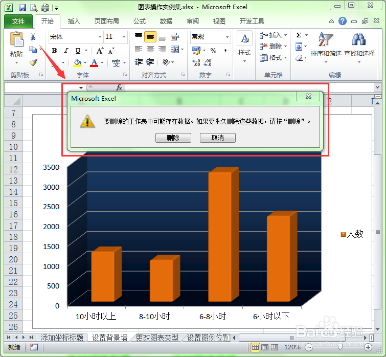386x357 pixels.
Task: Click the Format Painter brush icon
Action: coord(33,62)
